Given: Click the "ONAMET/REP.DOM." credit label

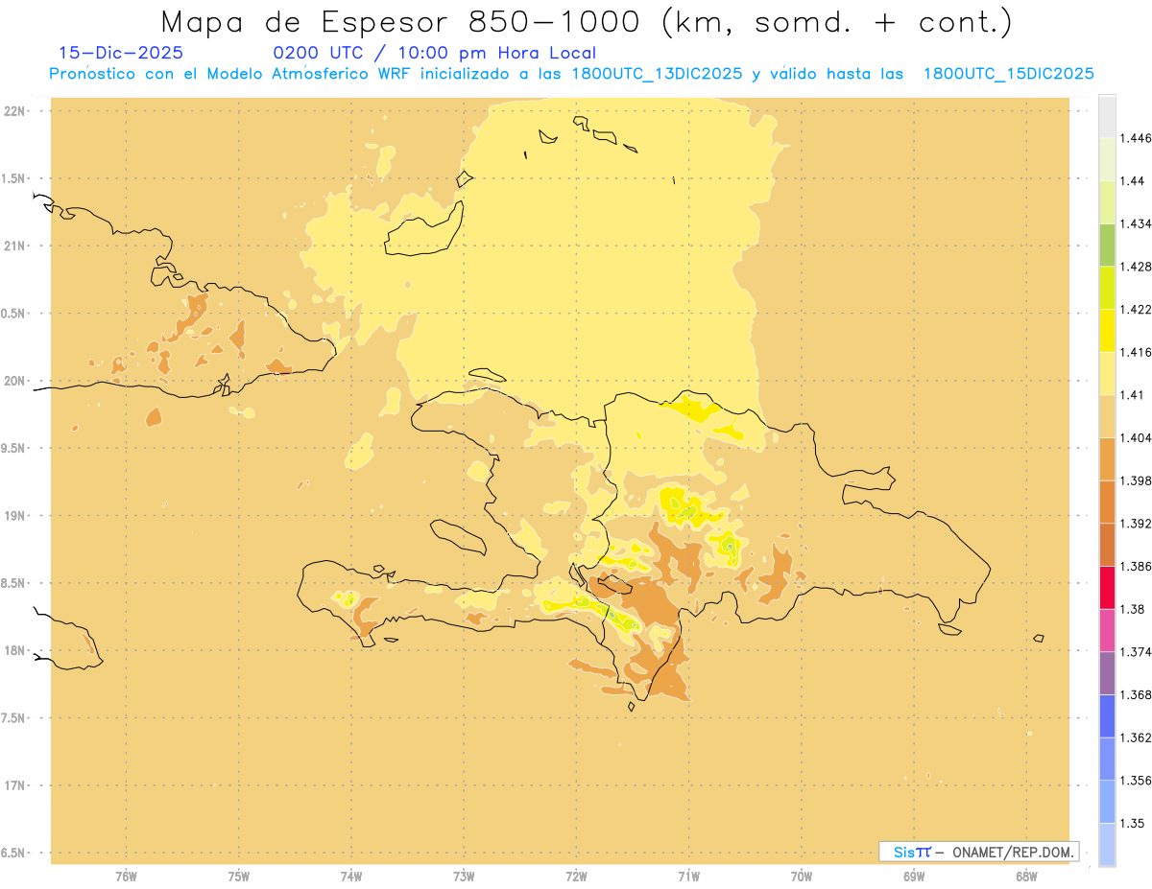Looking at the screenshot, I should [x=1012, y=852].
